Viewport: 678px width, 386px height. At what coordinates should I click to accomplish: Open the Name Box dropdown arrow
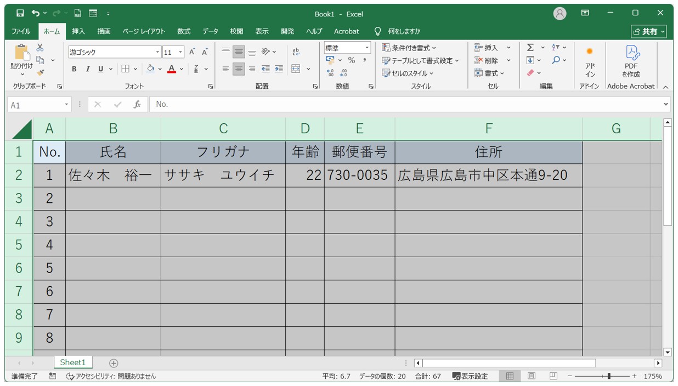pos(67,104)
